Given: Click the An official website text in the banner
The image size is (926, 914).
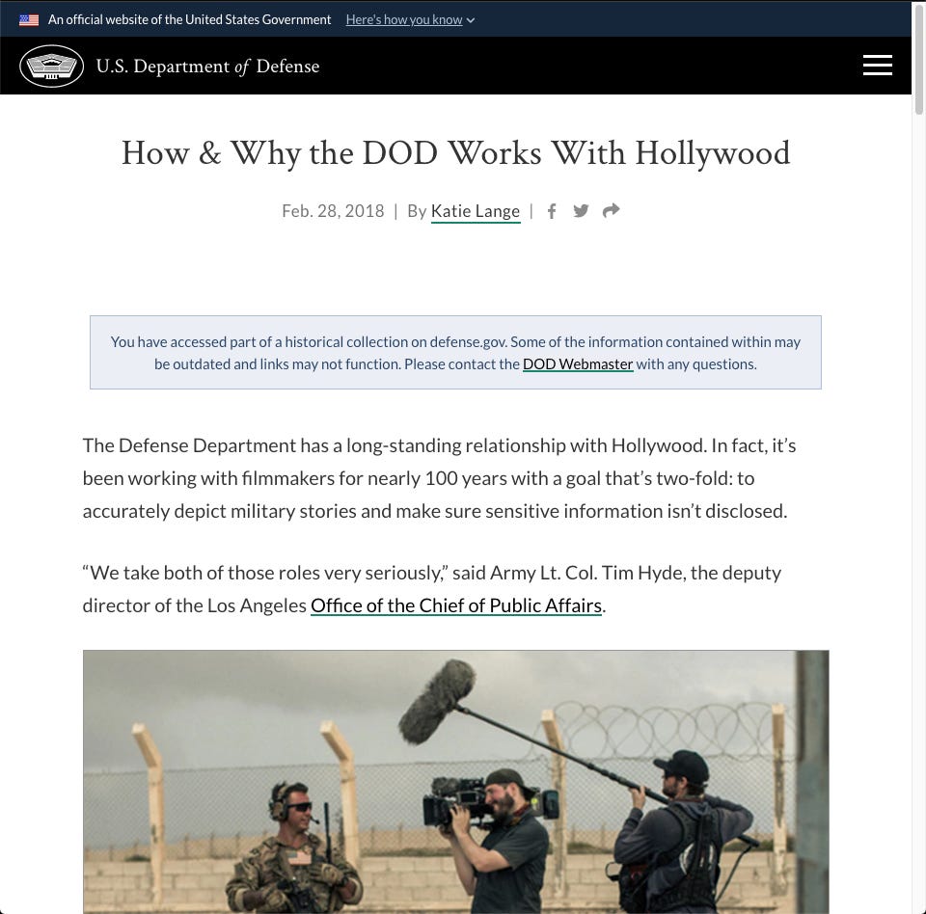Looking at the screenshot, I should (x=189, y=18).
